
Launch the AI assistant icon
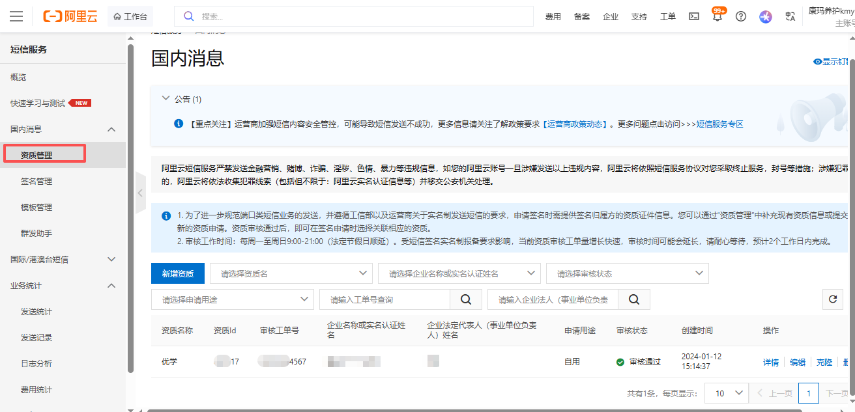765,16
